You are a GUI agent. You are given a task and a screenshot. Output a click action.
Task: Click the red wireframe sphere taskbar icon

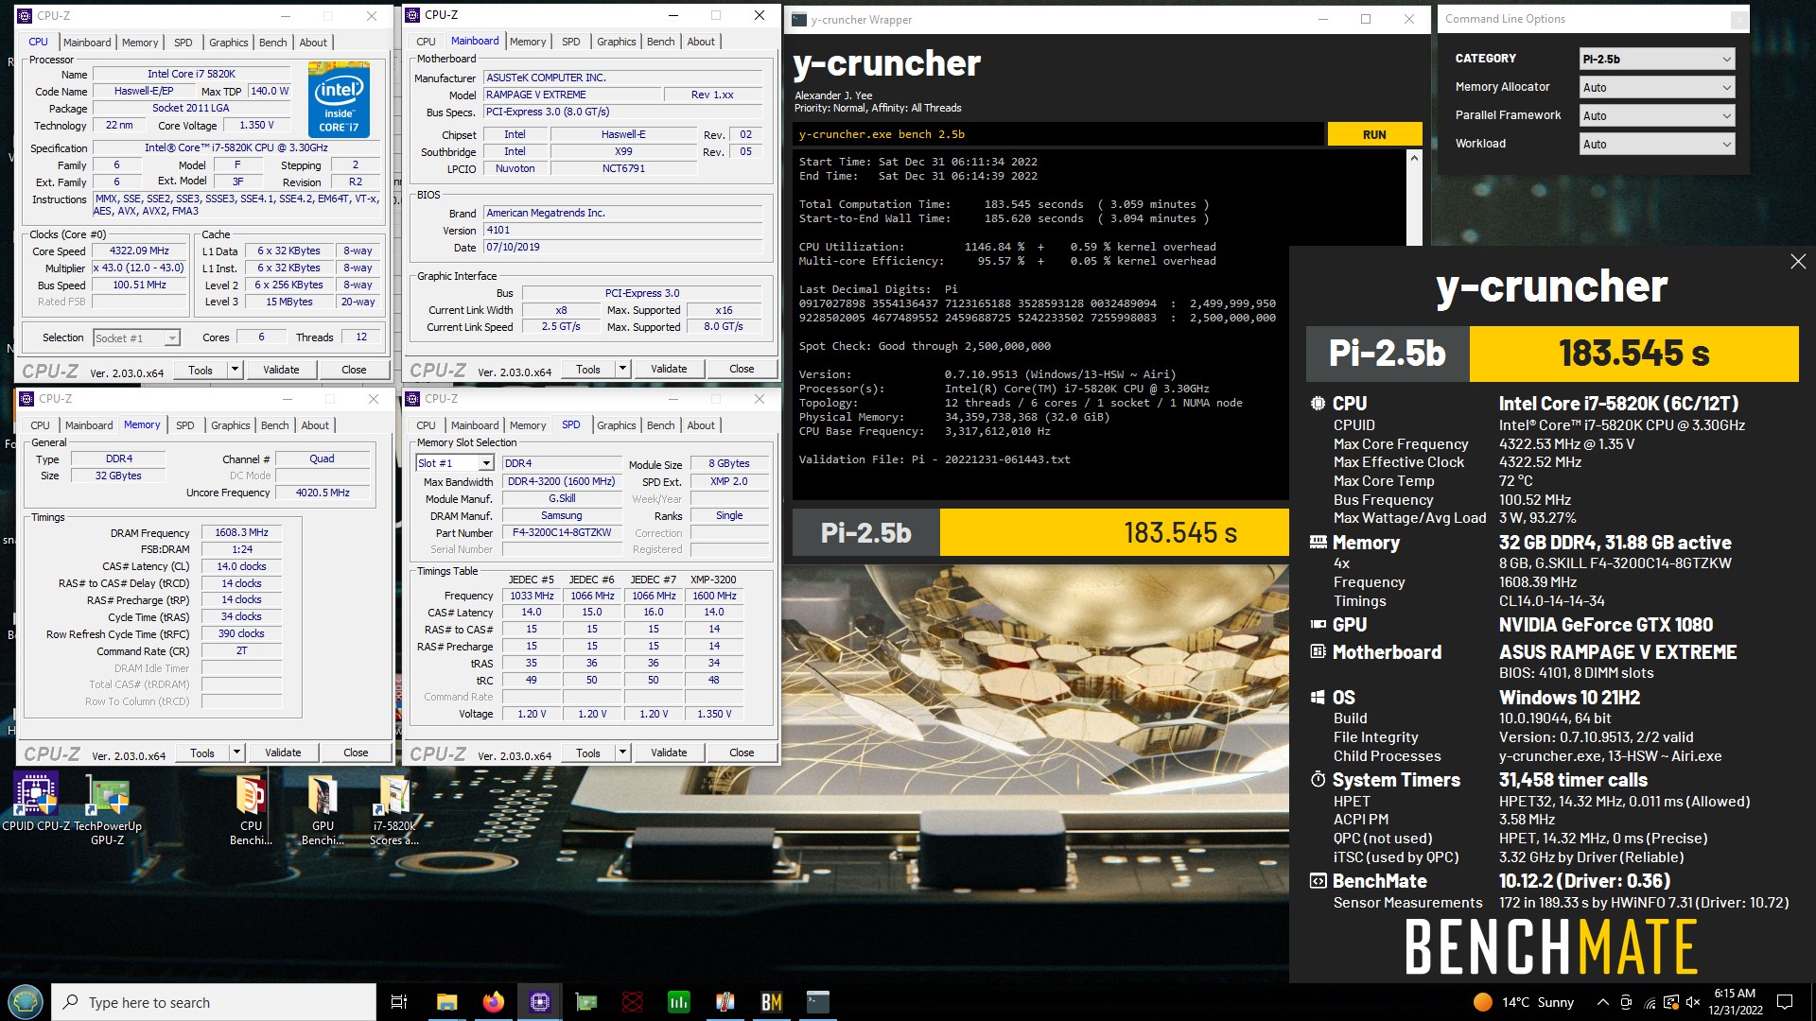tap(632, 1002)
